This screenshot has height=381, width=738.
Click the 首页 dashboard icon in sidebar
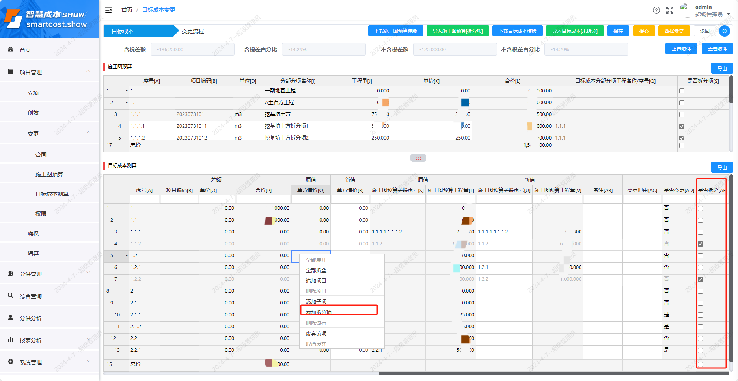[11, 50]
